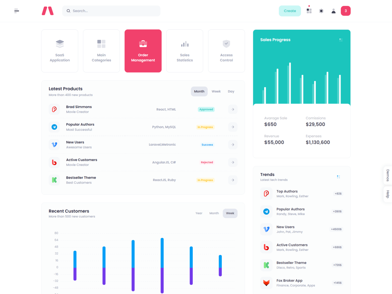The height and width of the screenshot is (294, 392).
Task: Select the Access Control tab card
Action: (226, 51)
